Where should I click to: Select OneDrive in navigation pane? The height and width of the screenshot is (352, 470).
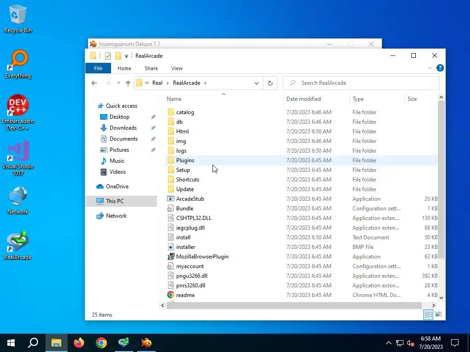click(x=117, y=187)
